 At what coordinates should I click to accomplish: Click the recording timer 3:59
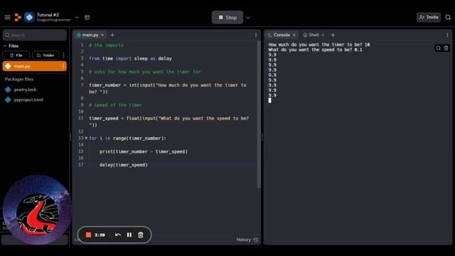pos(100,235)
